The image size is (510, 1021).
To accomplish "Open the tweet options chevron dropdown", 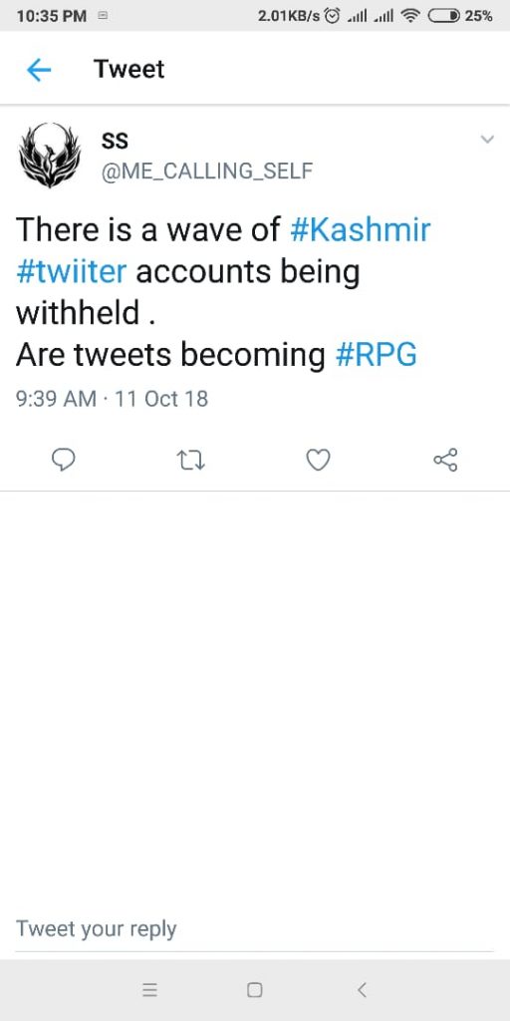I will click(x=486, y=139).
